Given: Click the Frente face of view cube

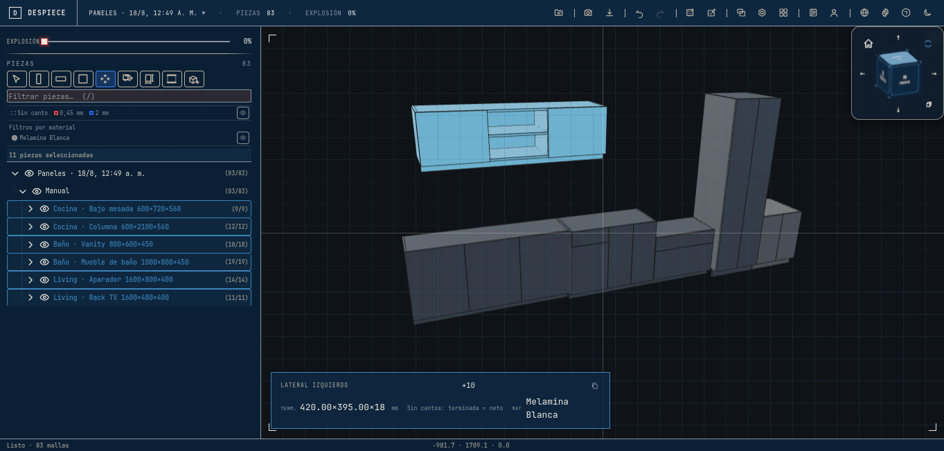Looking at the screenshot, I should pos(905,80).
